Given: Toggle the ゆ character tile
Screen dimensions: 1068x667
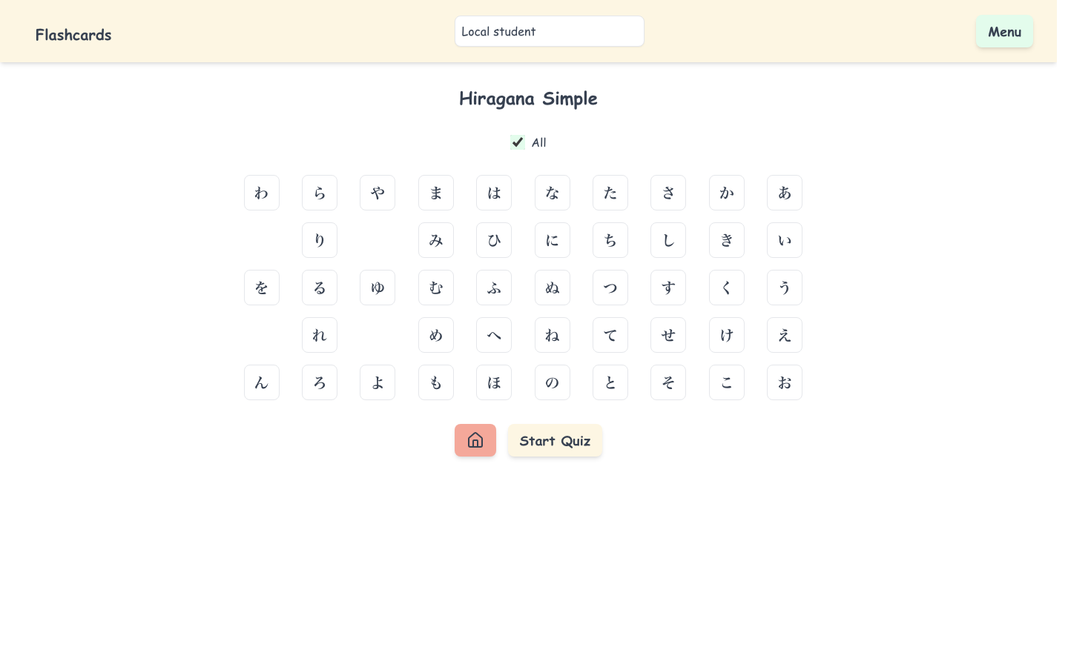Looking at the screenshot, I should click(378, 288).
